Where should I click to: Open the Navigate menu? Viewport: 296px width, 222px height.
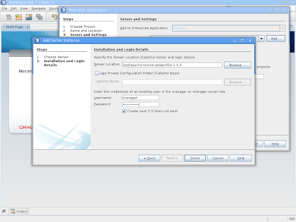click(38, 8)
